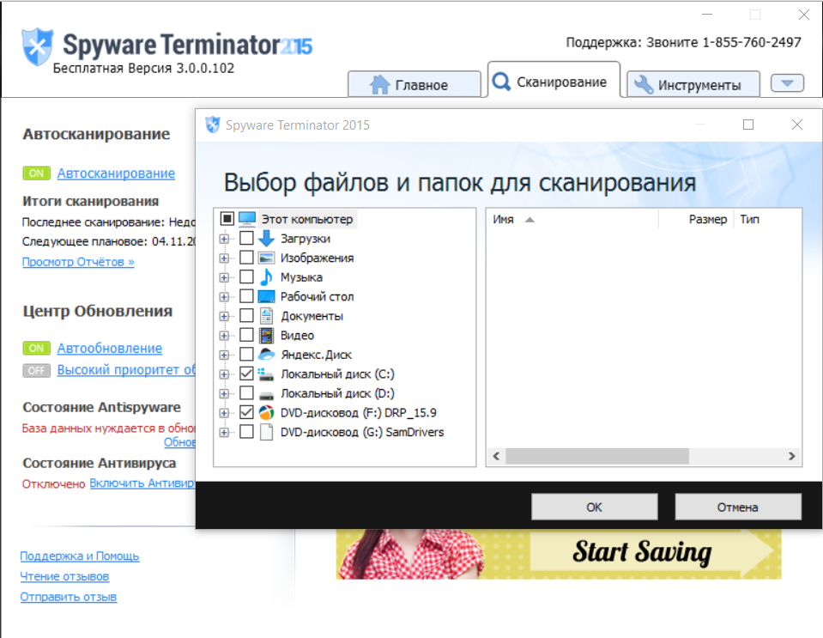Expand the Яндекс.Диск tree node
This screenshot has width=823, height=638.
(224, 355)
